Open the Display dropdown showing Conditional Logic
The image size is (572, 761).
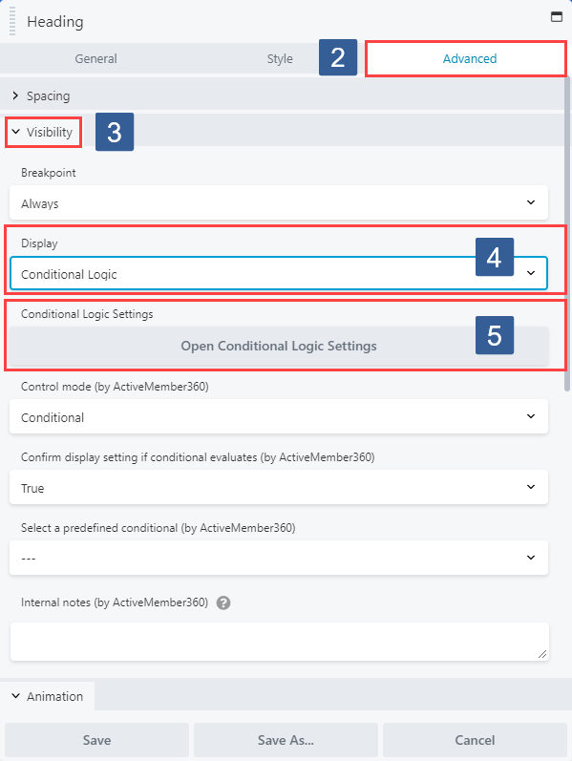pyautogui.click(x=279, y=273)
